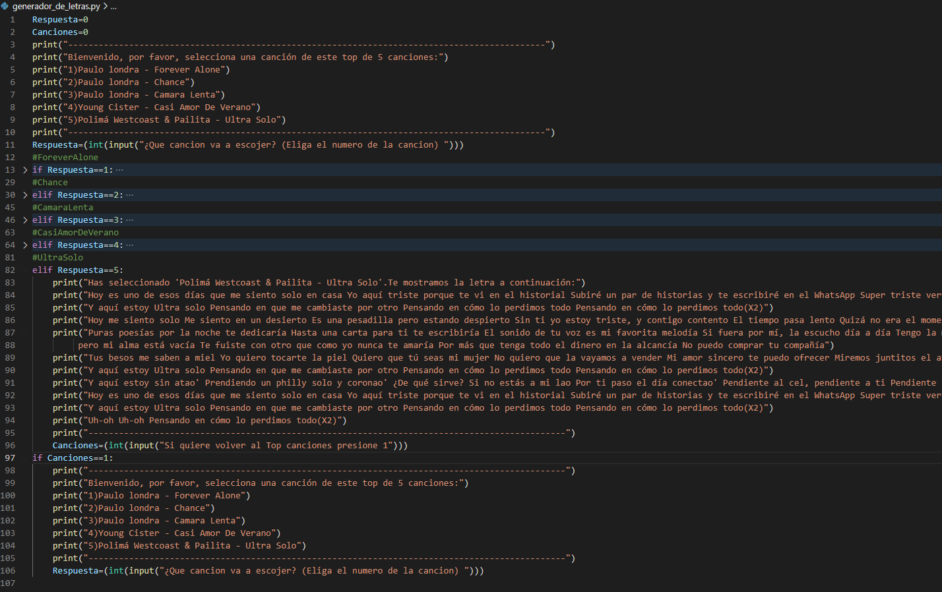Expand folded block 'if Respuesta==1:'
Viewport: 942px width, 592px height.
tap(25, 170)
